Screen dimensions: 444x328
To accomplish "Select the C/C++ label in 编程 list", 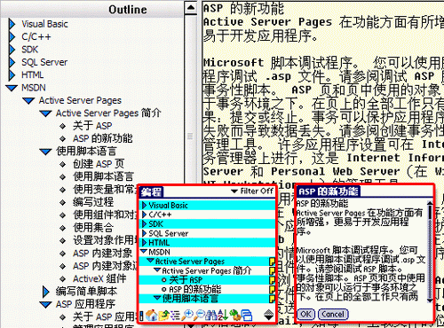I will pos(160,215).
